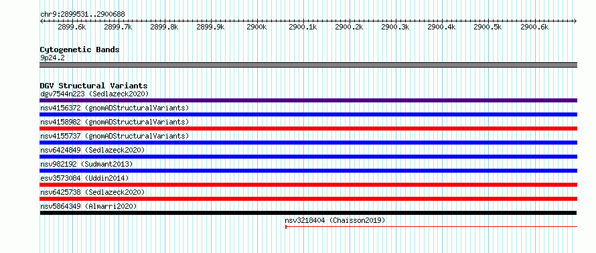Viewport: 596px width, 253px height.
Task: Click the nsv4155737 (gnomADStructuralVariants) label
Action: (115, 136)
